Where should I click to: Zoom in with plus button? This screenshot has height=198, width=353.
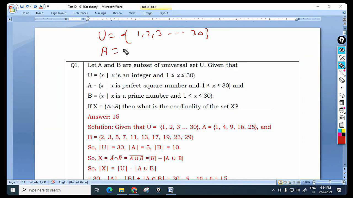(344, 182)
